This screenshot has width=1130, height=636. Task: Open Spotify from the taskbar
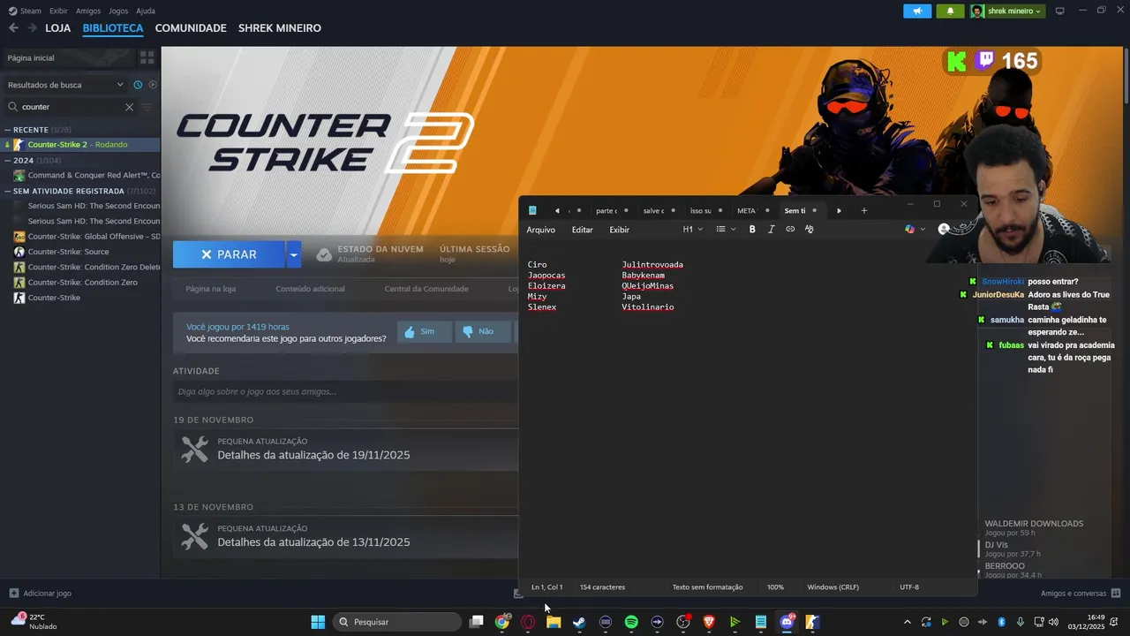631,622
